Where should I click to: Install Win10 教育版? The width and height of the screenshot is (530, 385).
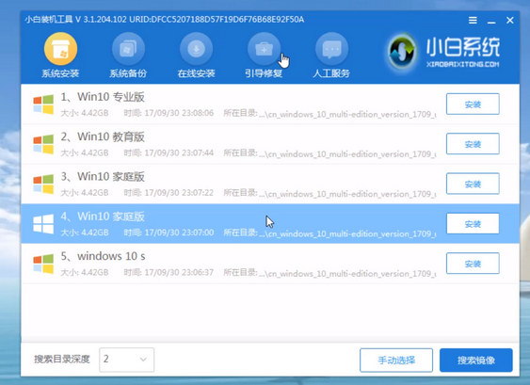click(473, 144)
